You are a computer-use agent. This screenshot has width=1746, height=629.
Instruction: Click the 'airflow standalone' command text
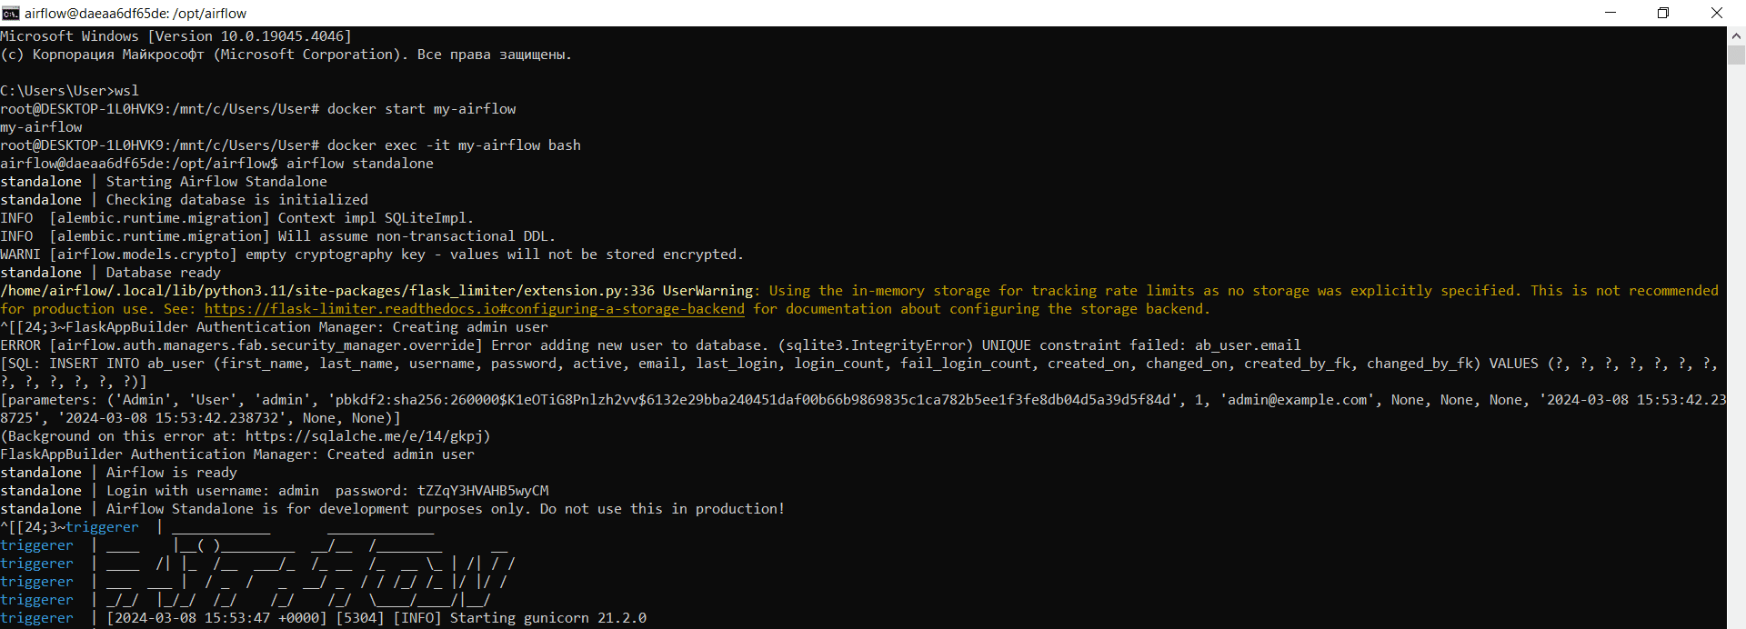359,164
